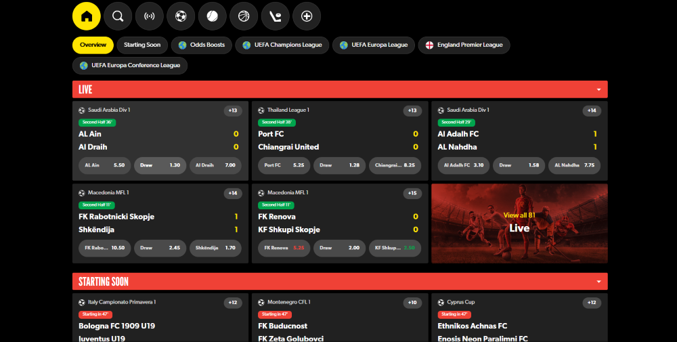Open FK Rabotnicki Skopje team name
This screenshot has width=677, height=342.
pos(116,217)
